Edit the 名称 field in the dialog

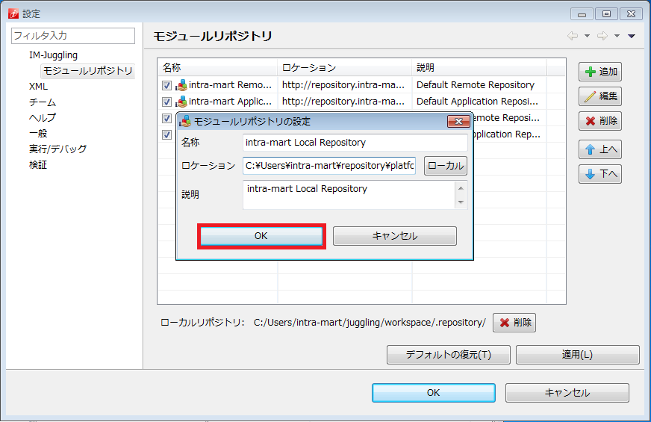[x=355, y=143]
